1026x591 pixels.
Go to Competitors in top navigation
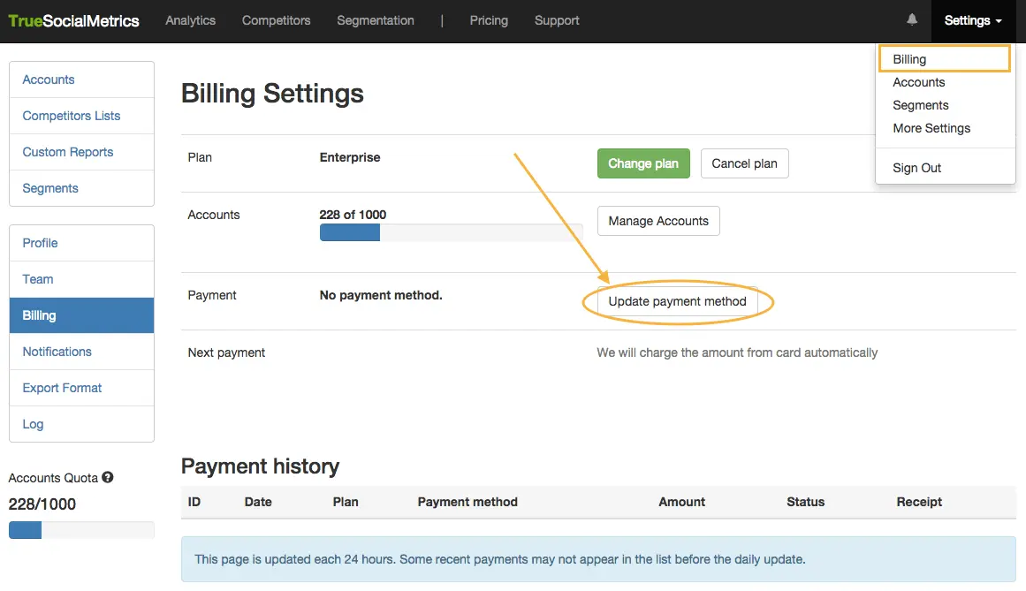276,20
